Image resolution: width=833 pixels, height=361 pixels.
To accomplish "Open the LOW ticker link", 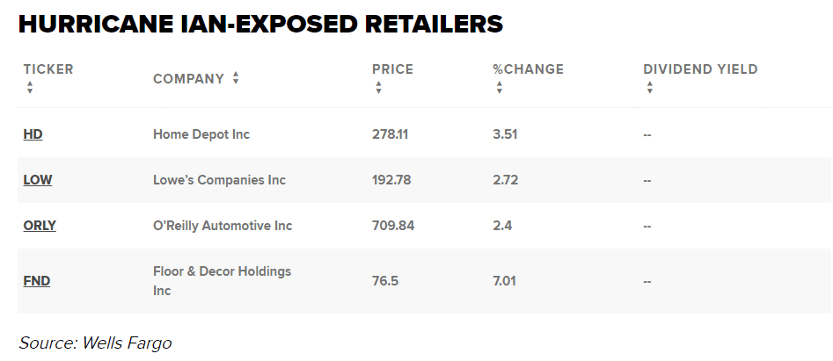I will [37, 180].
